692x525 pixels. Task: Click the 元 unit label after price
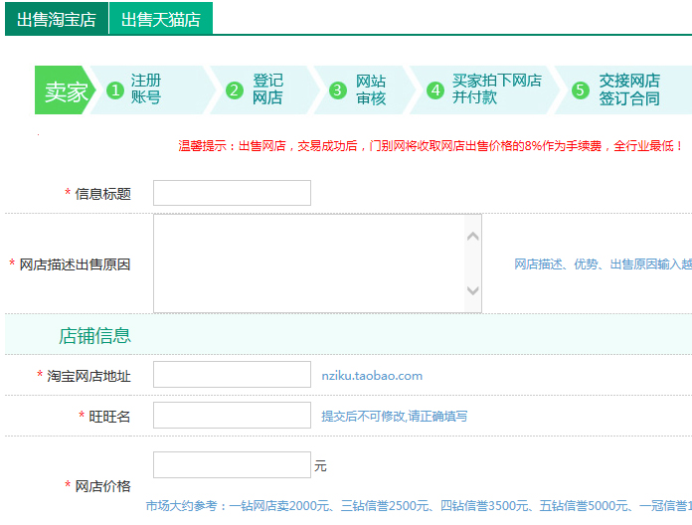320,466
